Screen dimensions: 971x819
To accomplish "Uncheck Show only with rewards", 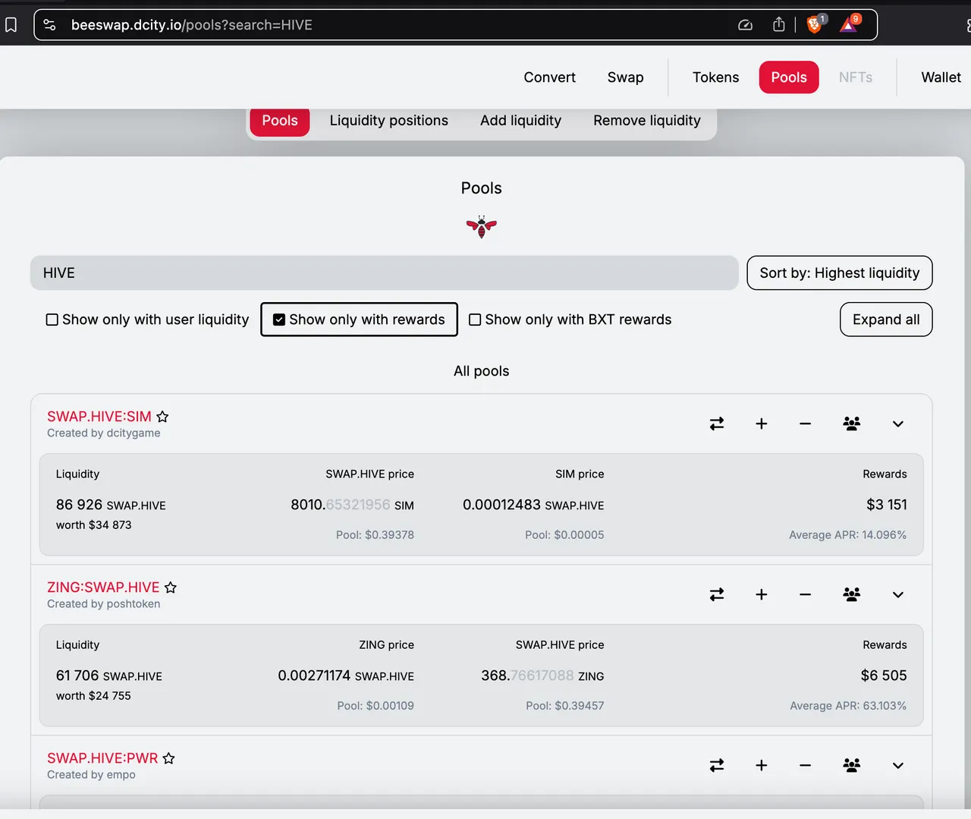I will point(279,320).
